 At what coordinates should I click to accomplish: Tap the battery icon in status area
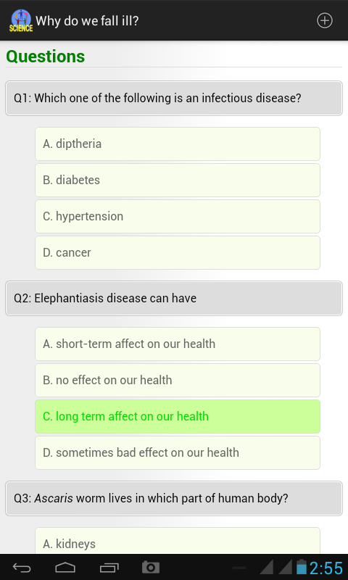click(302, 567)
